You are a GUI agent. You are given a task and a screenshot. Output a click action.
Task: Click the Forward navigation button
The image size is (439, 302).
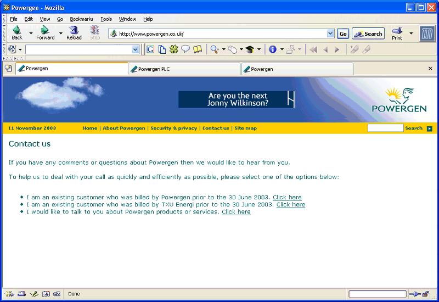tap(45, 33)
